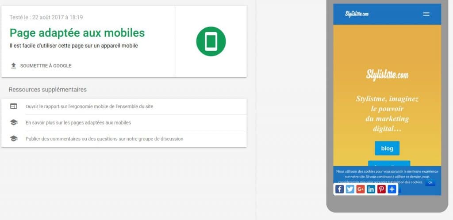This screenshot has height=220, width=453.
Task: Click the Stylistme.com header logo in preview
Action: pos(357,14)
